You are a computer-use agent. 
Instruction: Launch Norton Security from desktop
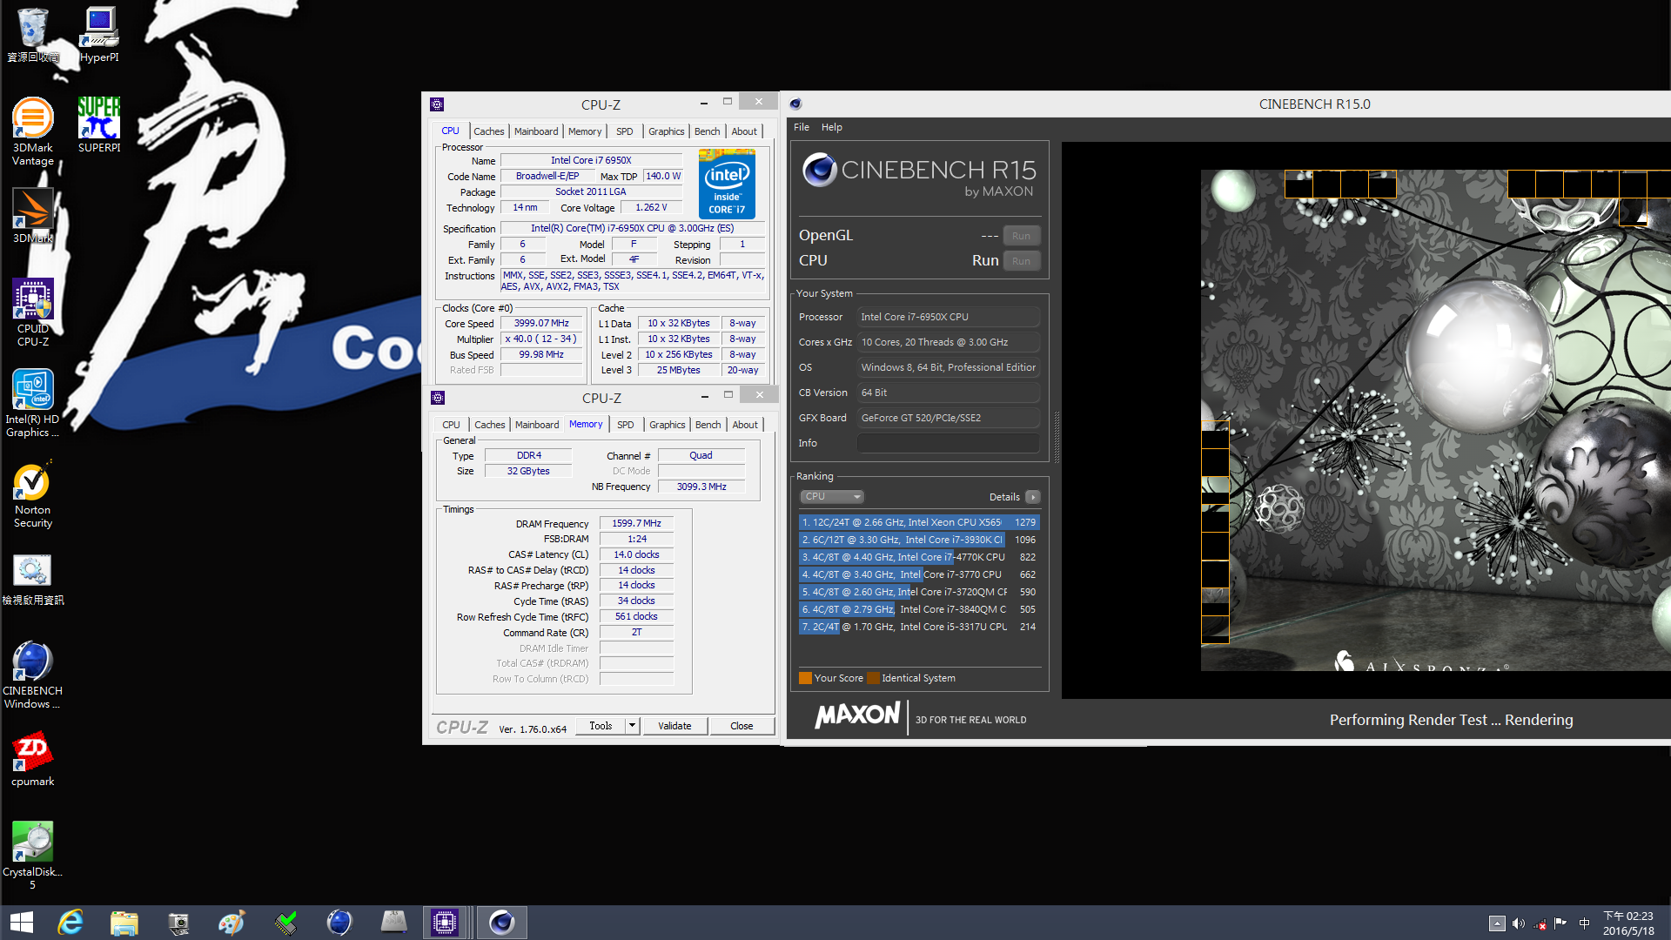(33, 493)
